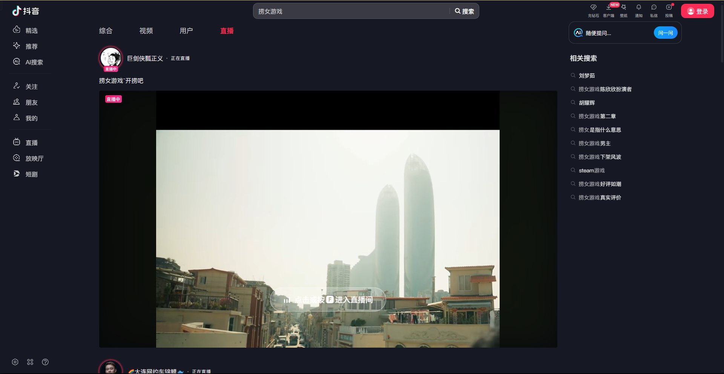Open 我的 in the sidebar
Viewport: 724px width, 374px height.
pyautogui.click(x=26, y=118)
